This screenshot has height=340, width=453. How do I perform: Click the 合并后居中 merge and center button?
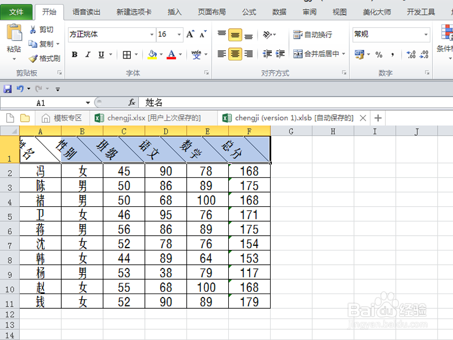click(316, 54)
